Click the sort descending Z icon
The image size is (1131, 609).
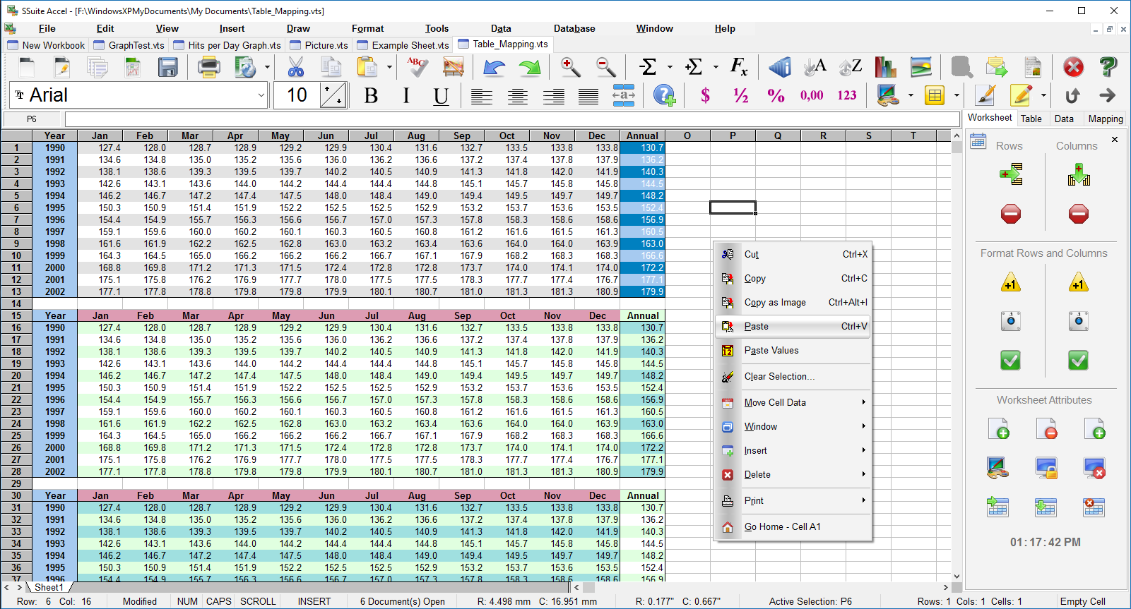click(x=851, y=67)
